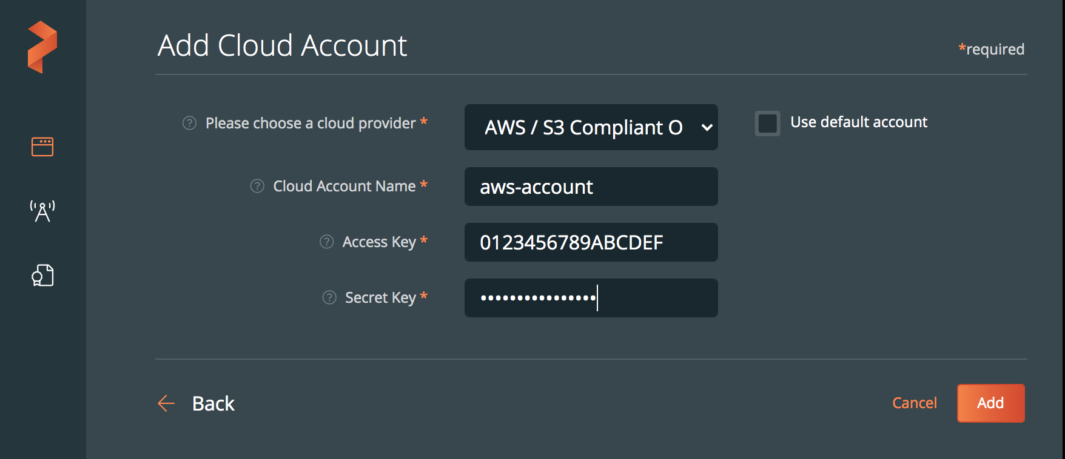Click the chevron arrow on provider dropdown
The image size is (1065, 459).
(707, 128)
